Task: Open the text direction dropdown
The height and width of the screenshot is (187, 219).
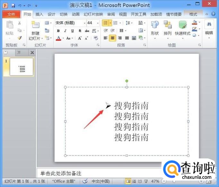Action: click(x=142, y=23)
